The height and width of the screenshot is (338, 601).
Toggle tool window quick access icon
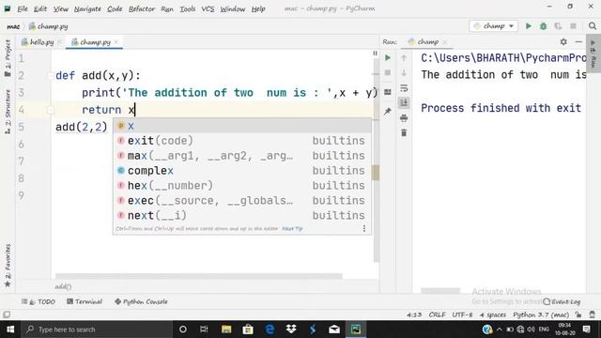click(x=7, y=315)
